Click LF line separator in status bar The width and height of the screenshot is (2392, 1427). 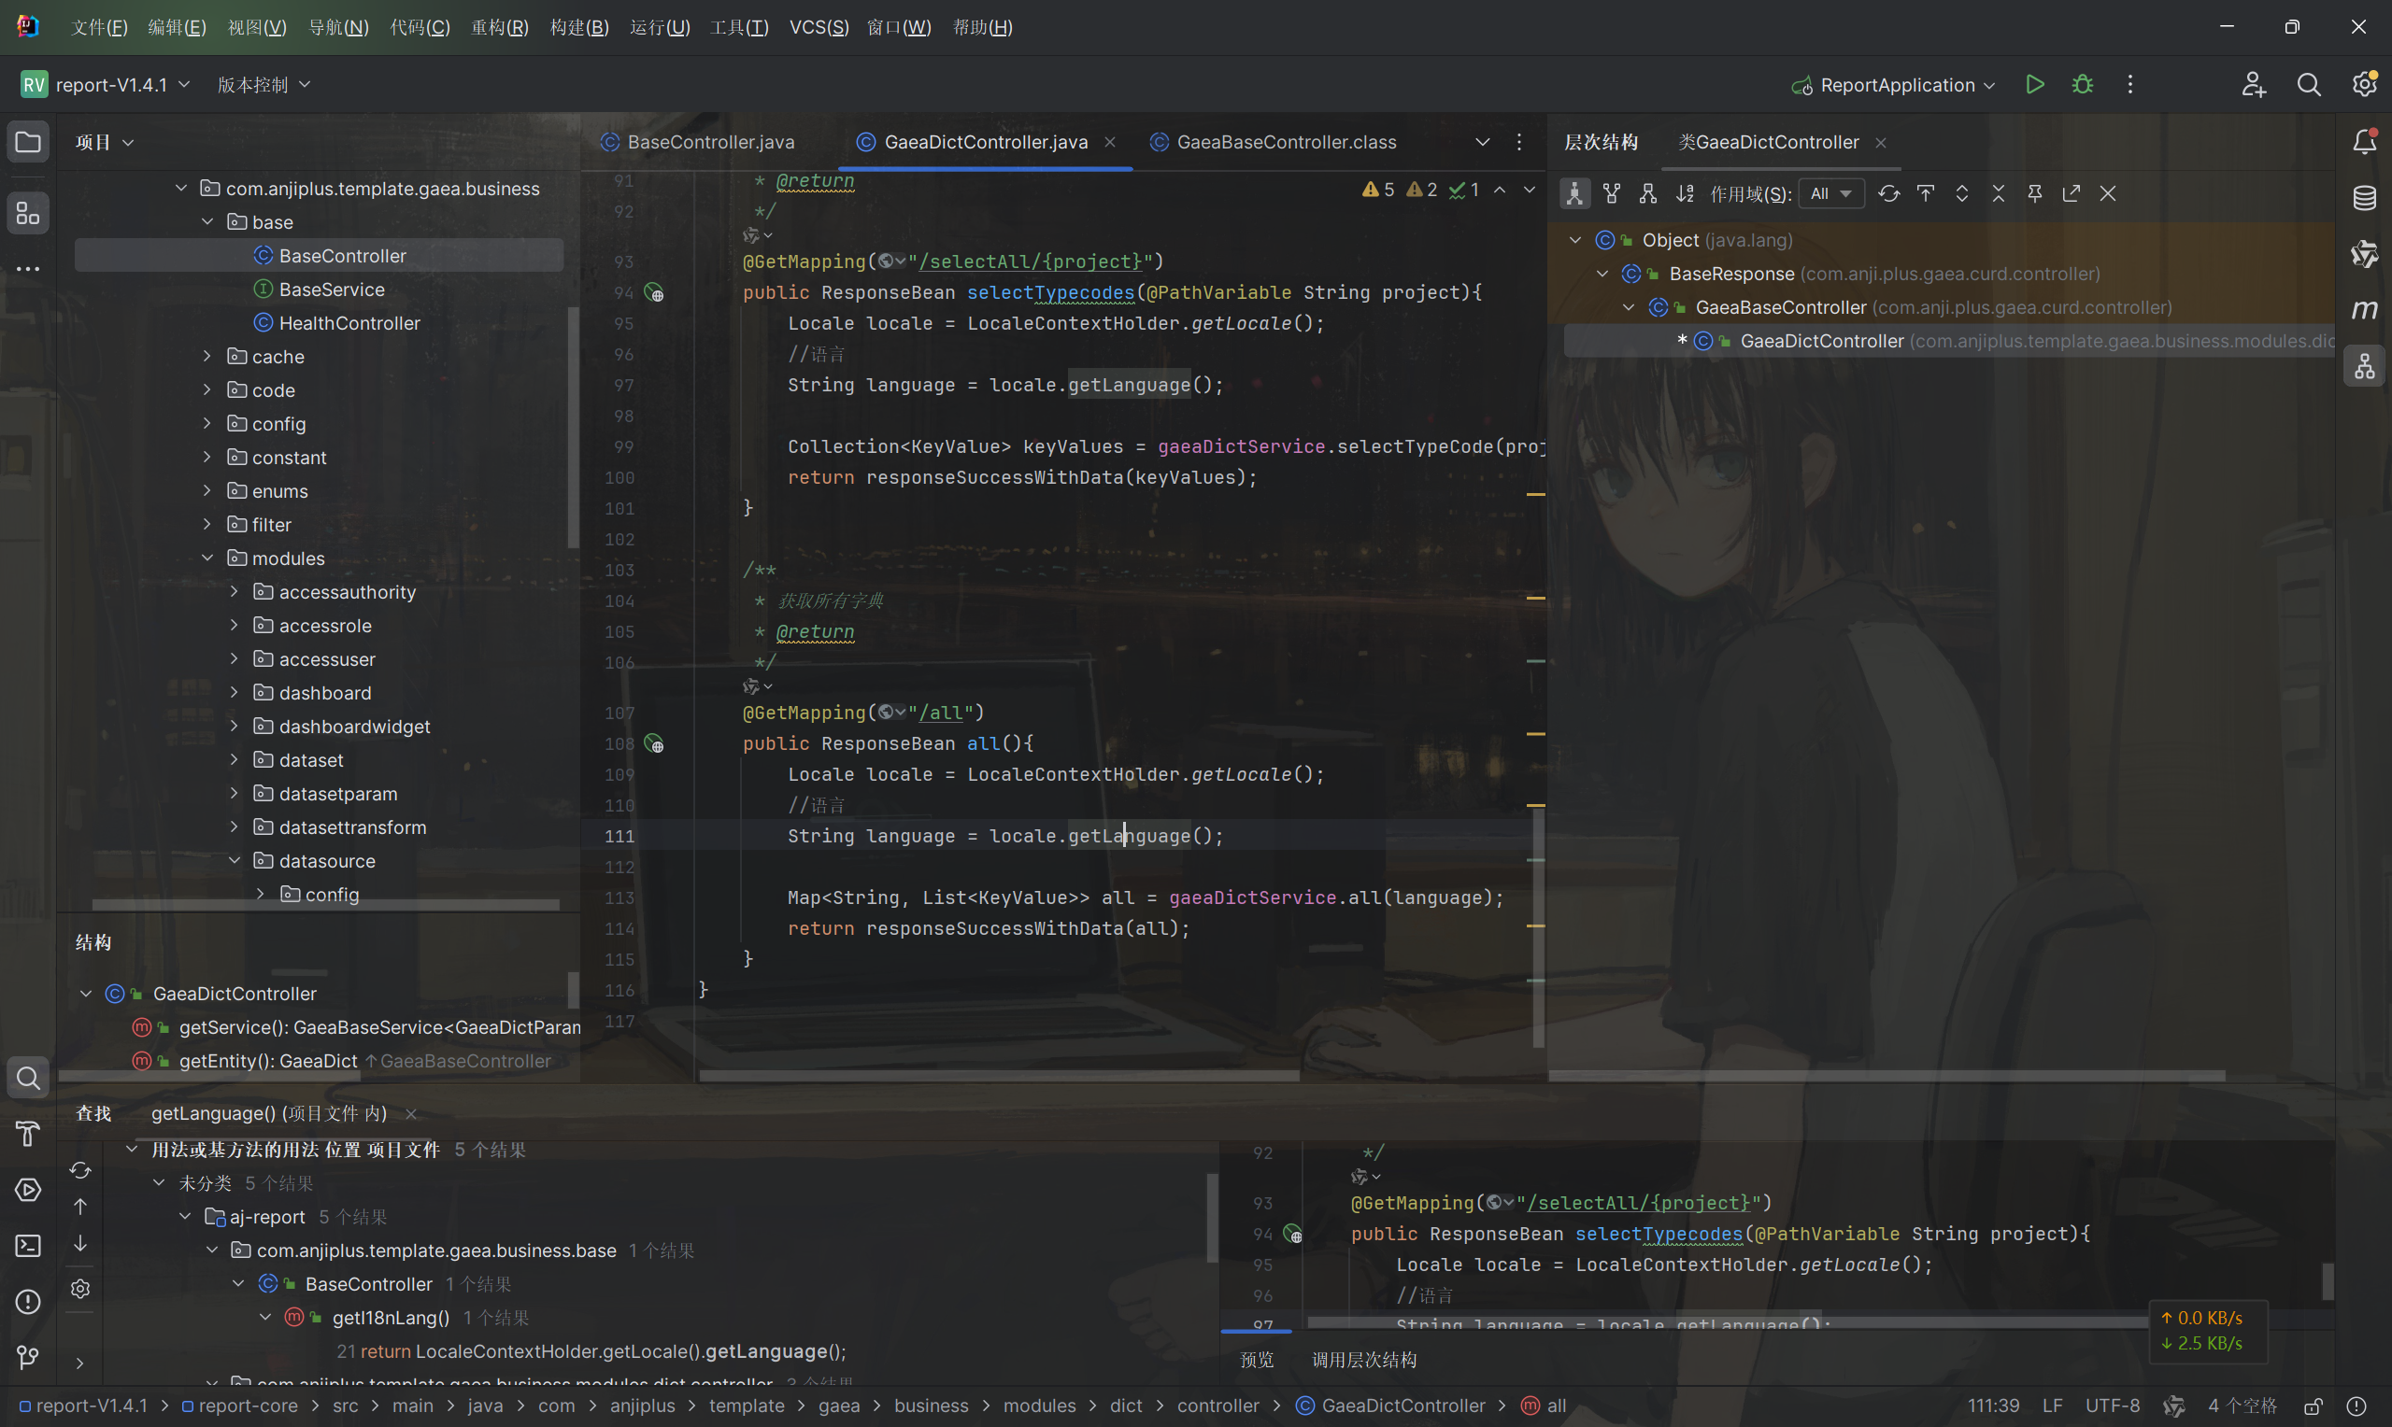point(2053,1406)
